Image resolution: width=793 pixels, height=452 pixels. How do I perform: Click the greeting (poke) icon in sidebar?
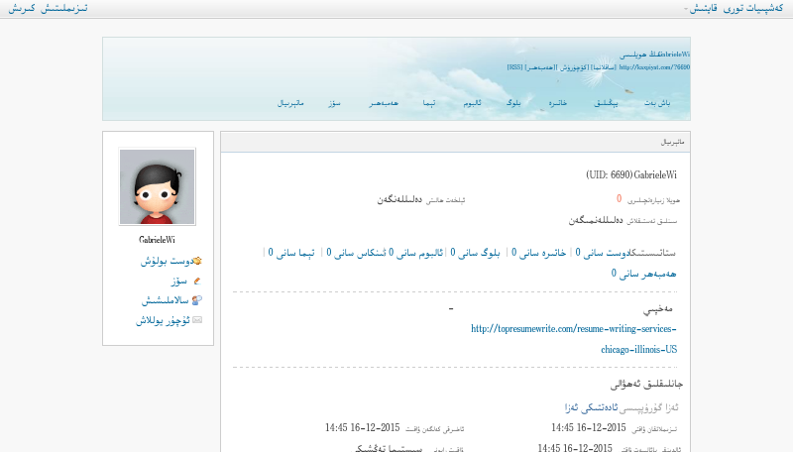(197, 300)
